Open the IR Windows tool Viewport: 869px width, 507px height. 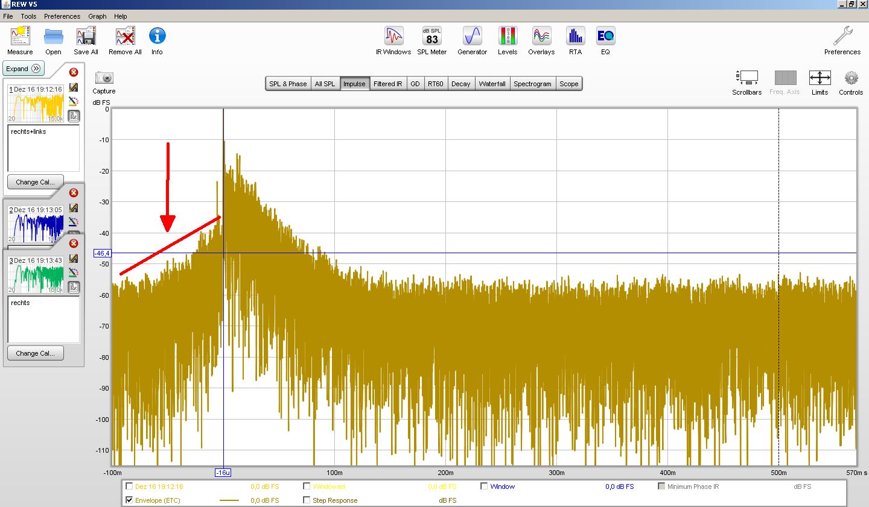tap(393, 36)
